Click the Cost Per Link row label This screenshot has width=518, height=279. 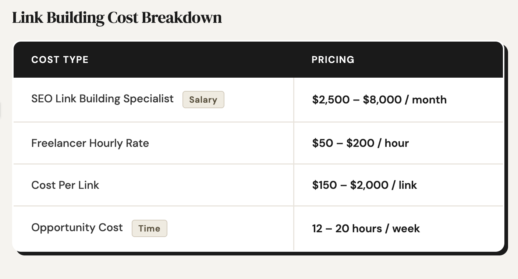click(x=65, y=185)
